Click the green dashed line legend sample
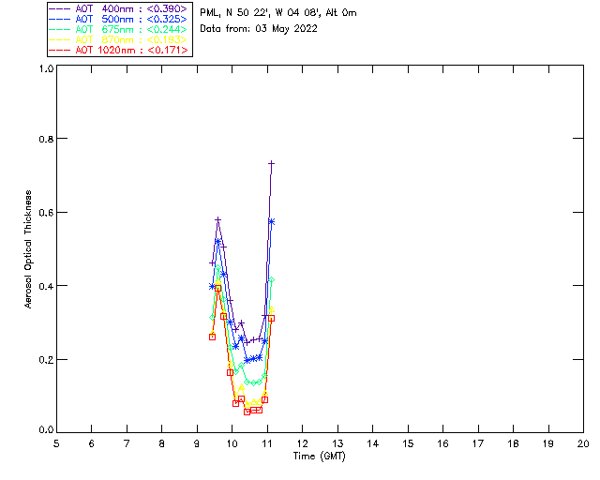 60,29
